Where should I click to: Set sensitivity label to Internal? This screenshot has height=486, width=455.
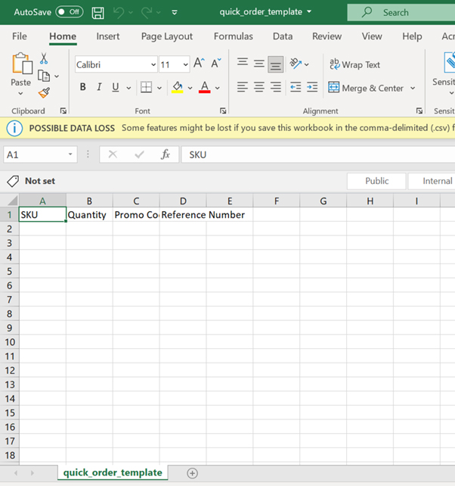click(x=433, y=181)
